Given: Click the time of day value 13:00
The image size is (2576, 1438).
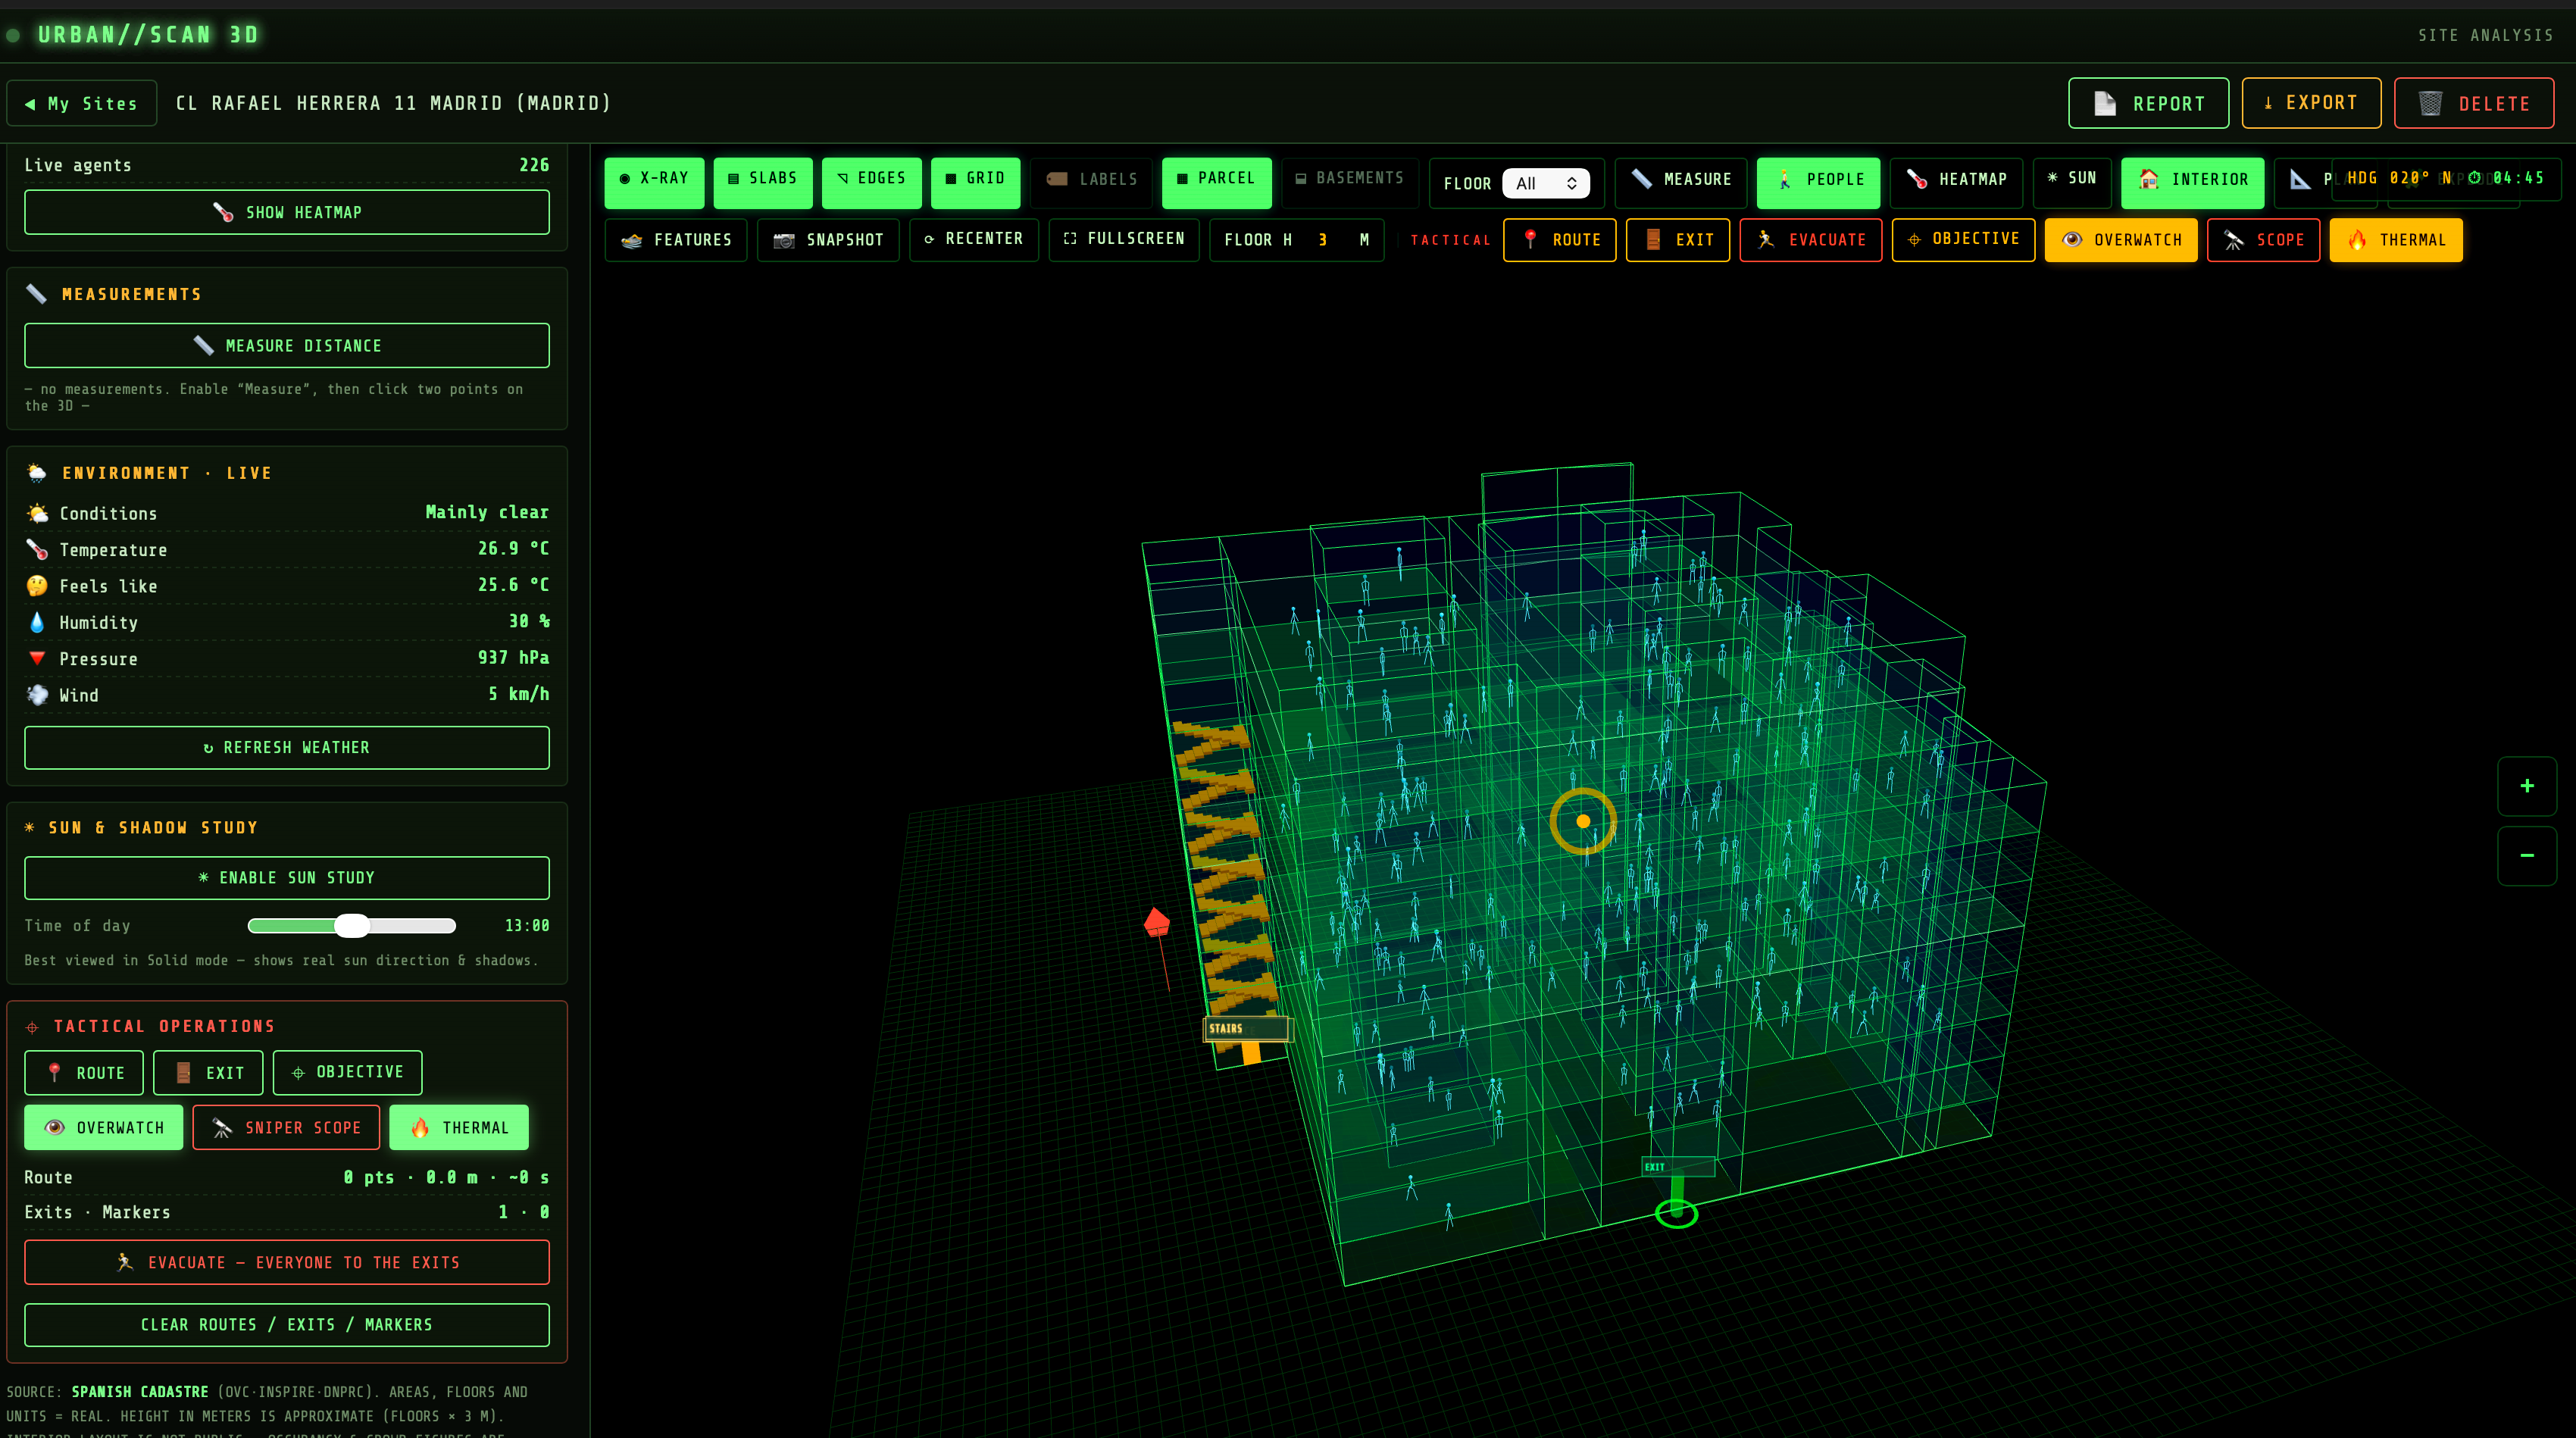Looking at the screenshot, I should pos(527,926).
